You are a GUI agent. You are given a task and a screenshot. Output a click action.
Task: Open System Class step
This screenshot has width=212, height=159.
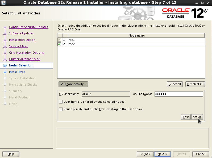pyautogui.click(x=18, y=46)
